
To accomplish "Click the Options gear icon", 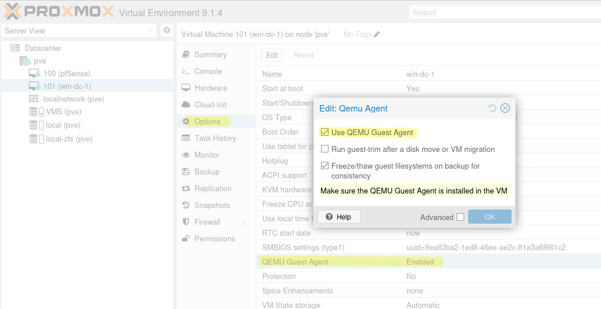I will coord(186,121).
